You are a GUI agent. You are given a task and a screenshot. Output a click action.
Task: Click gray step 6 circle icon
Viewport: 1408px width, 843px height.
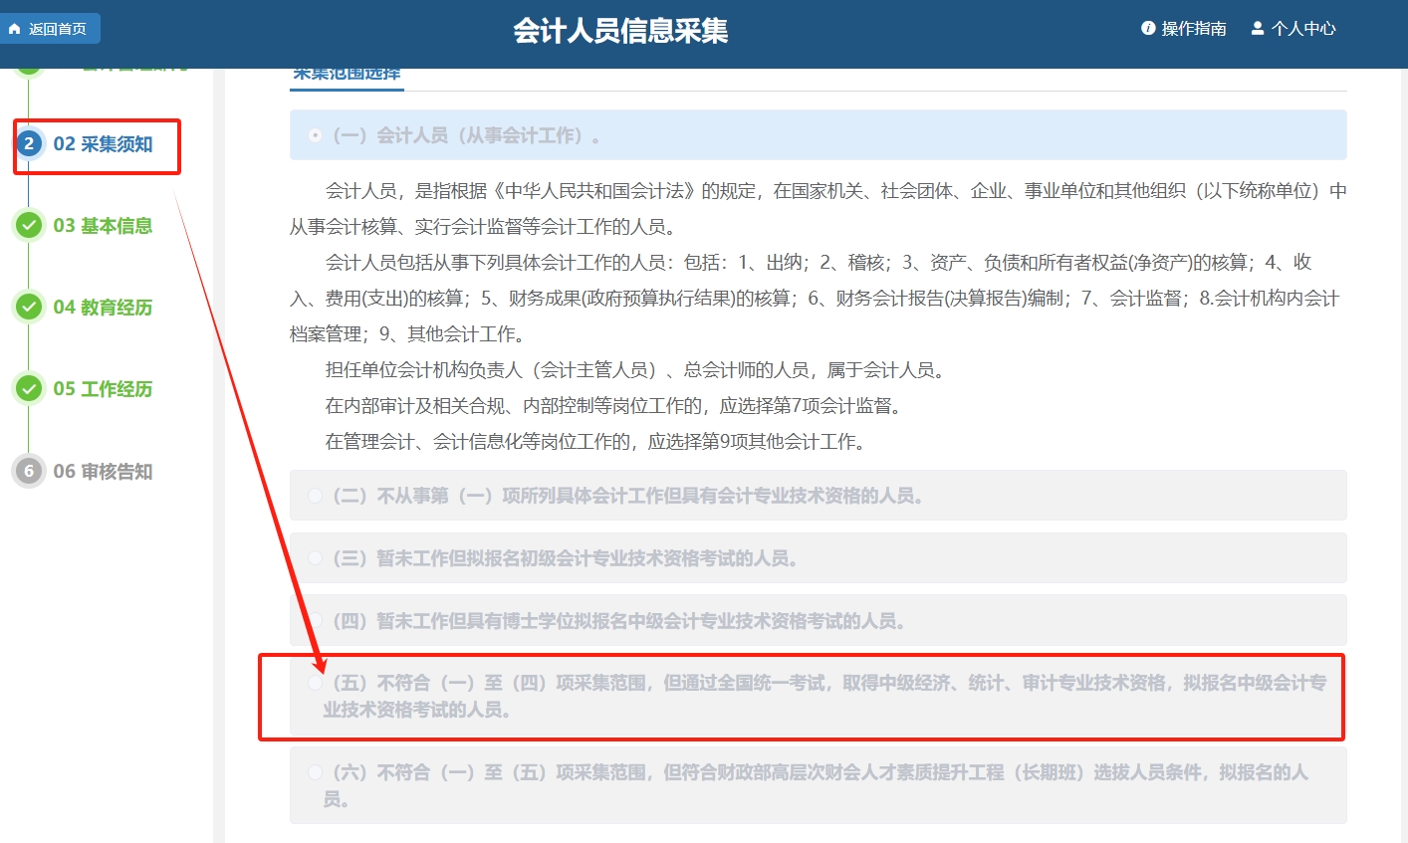pos(29,472)
